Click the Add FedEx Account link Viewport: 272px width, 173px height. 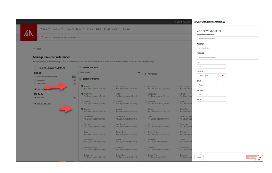tap(44, 103)
